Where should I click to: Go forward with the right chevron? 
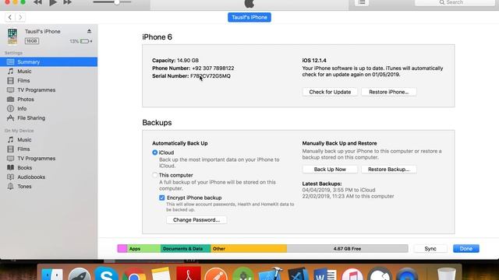(x=20, y=17)
